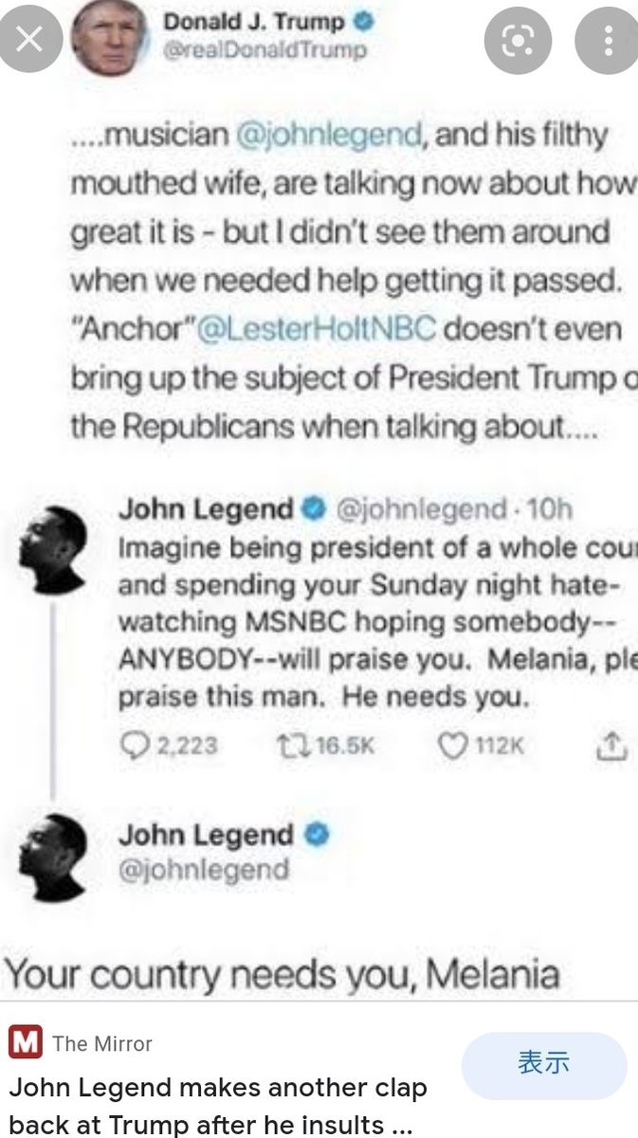Click Donald J. Trump's verified badge
This screenshot has height=1138, width=638.
pos(365,21)
